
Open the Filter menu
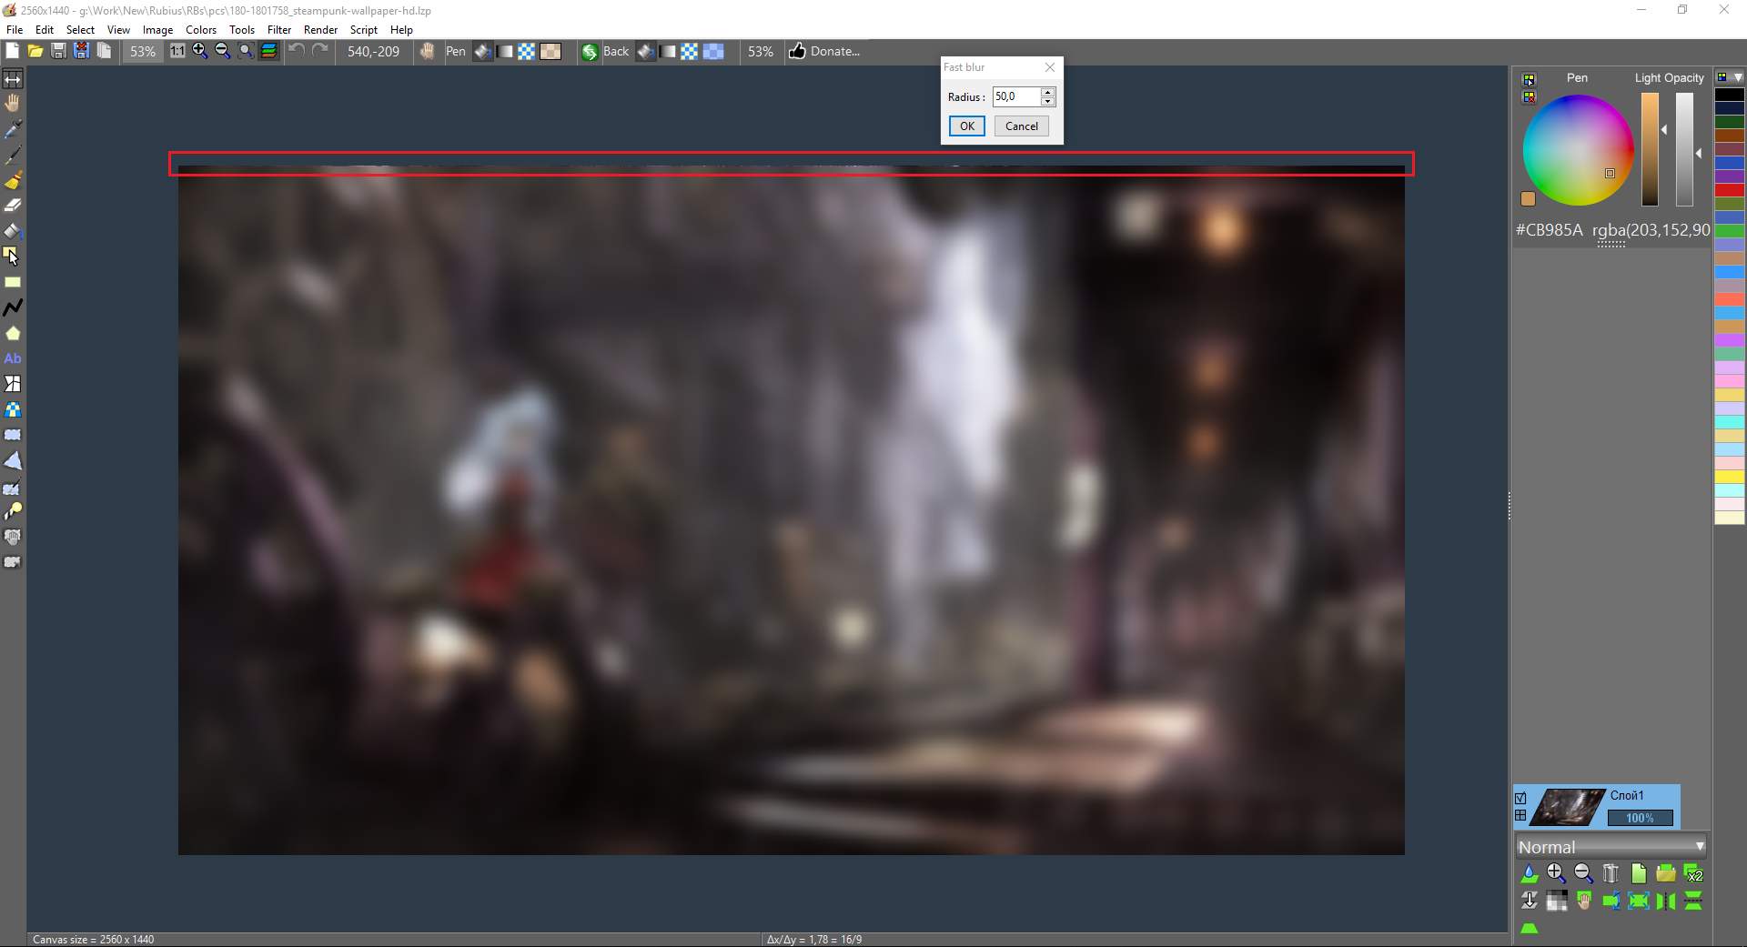[278, 29]
